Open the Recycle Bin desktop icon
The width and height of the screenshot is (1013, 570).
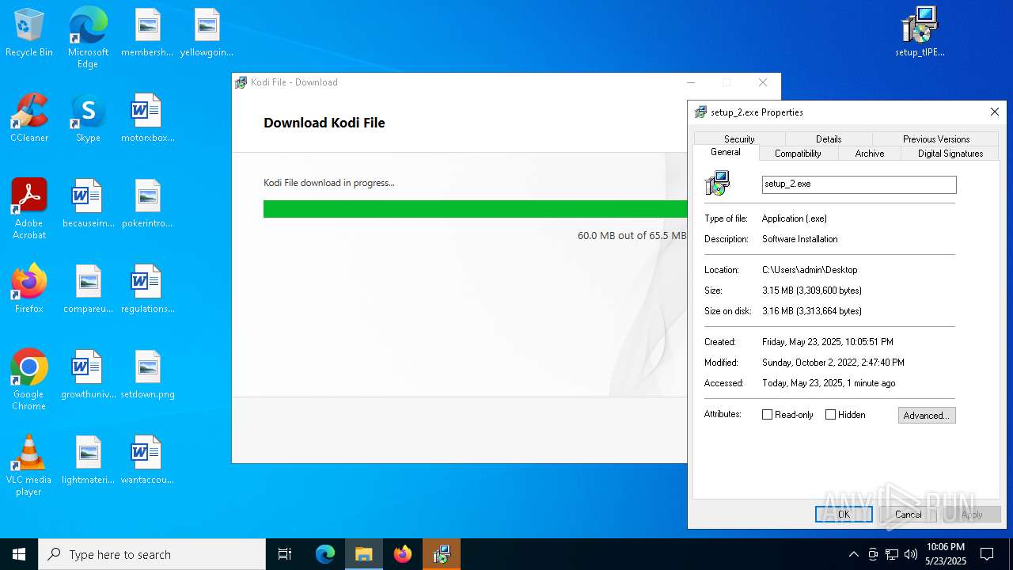pyautogui.click(x=29, y=33)
